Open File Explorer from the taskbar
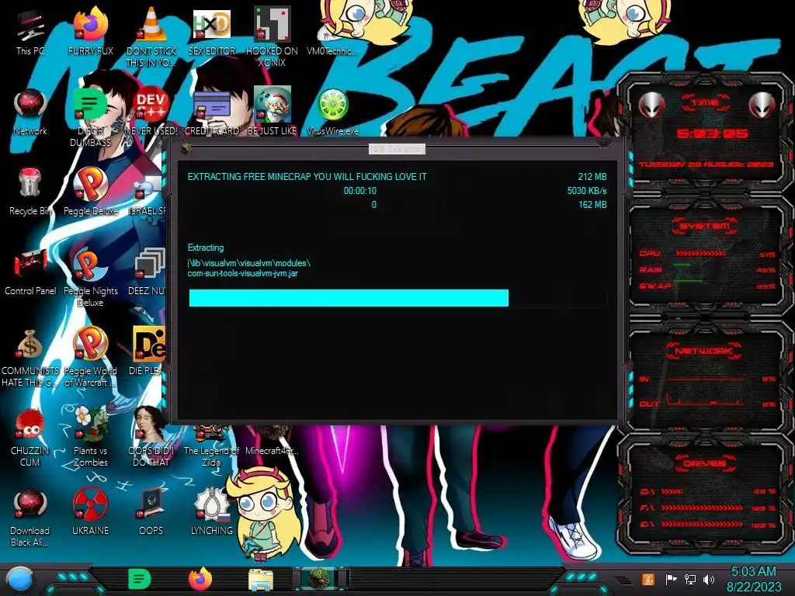Image resolution: width=795 pixels, height=596 pixels. [261, 580]
